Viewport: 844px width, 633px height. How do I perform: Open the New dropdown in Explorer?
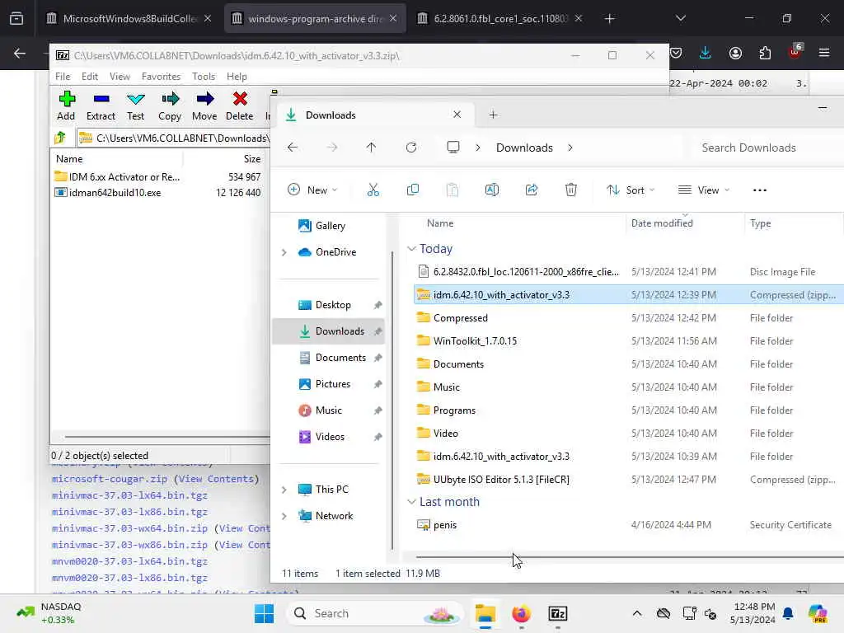point(312,190)
